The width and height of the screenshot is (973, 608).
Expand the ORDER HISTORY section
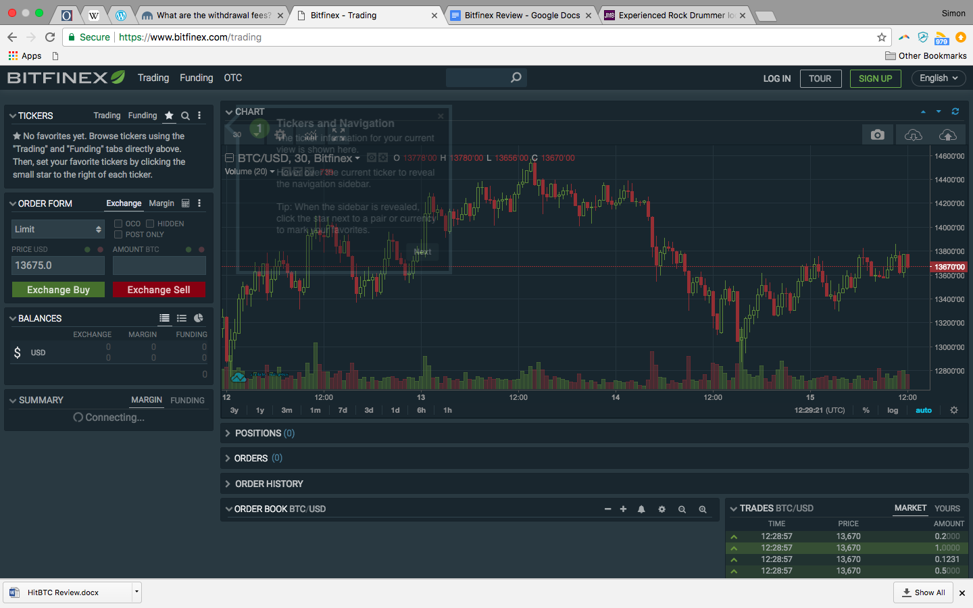coord(228,484)
